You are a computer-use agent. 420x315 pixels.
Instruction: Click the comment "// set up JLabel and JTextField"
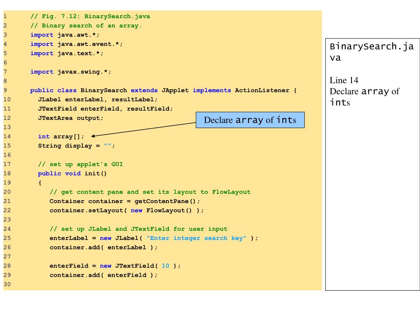139,229
